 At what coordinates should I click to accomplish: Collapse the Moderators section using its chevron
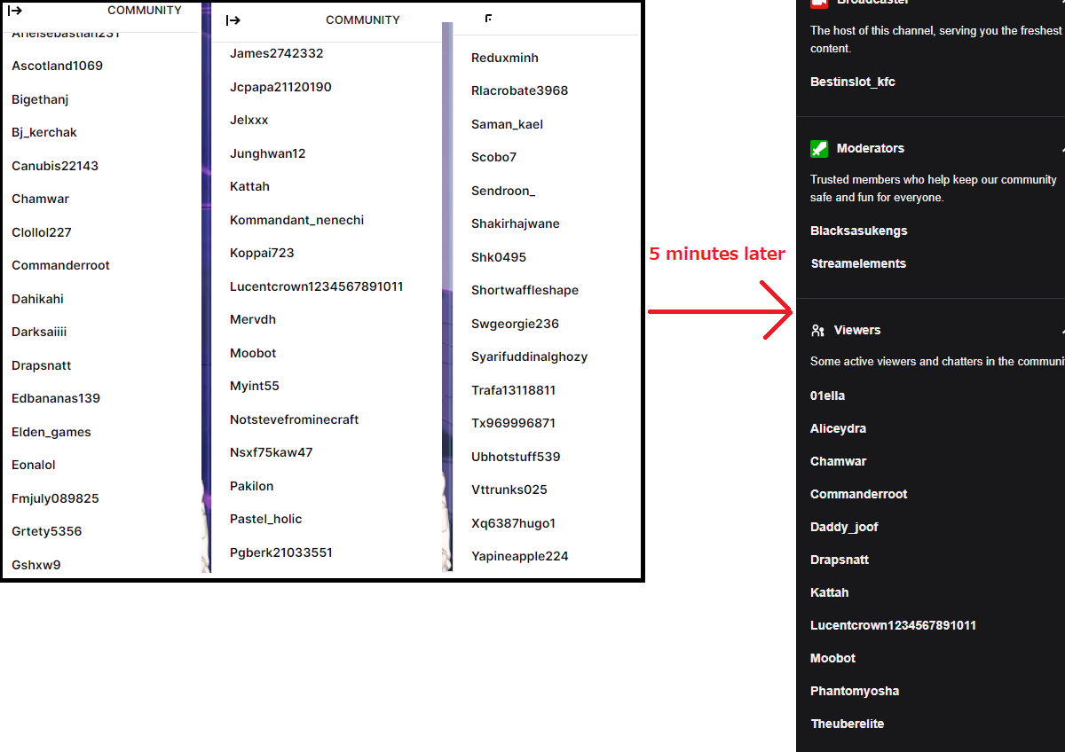click(x=1061, y=149)
